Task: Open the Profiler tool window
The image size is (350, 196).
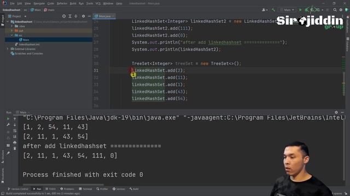Action: pos(102,189)
